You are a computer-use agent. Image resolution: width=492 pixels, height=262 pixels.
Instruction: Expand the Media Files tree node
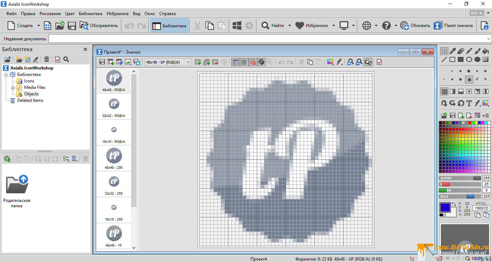[x=13, y=87]
